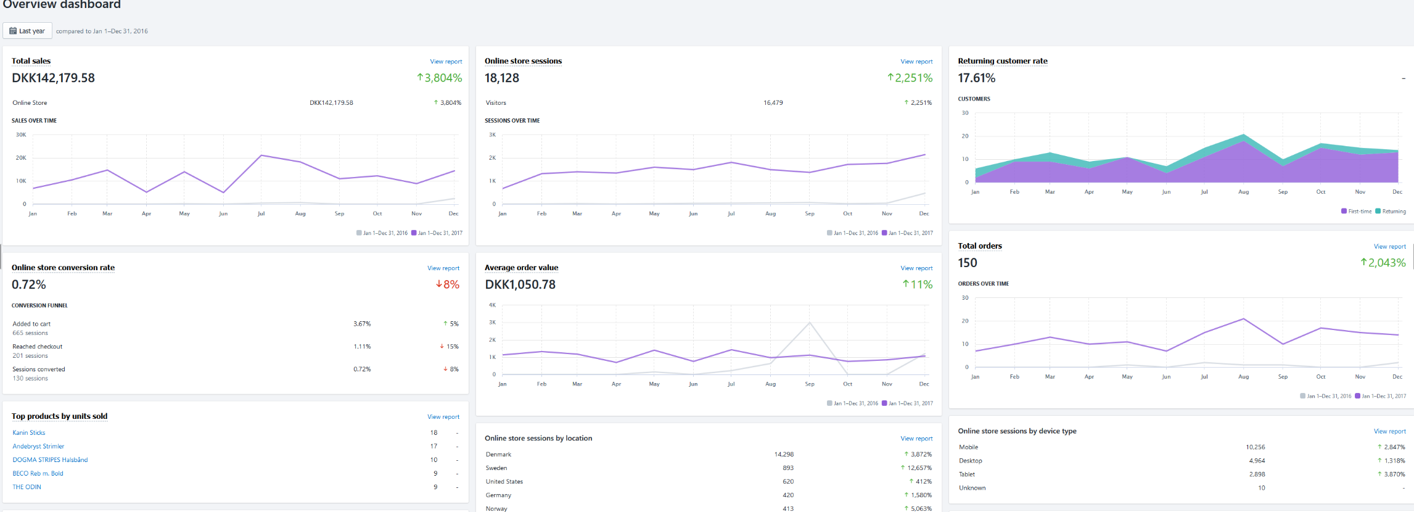Click the Total orders card title
Image resolution: width=1414 pixels, height=512 pixels.
(x=979, y=246)
